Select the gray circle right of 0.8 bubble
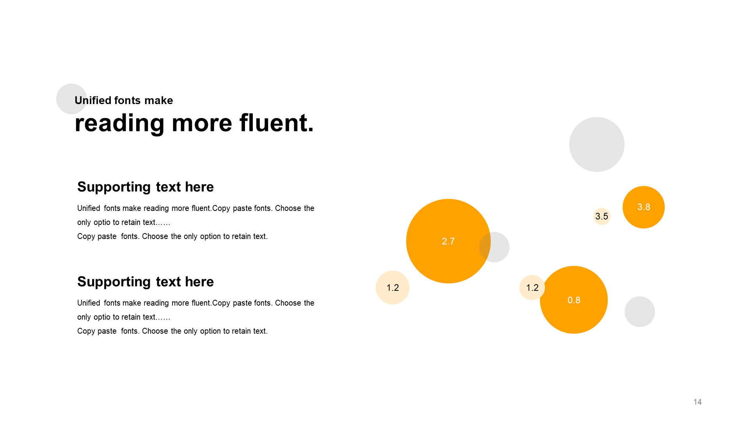 [x=640, y=311]
